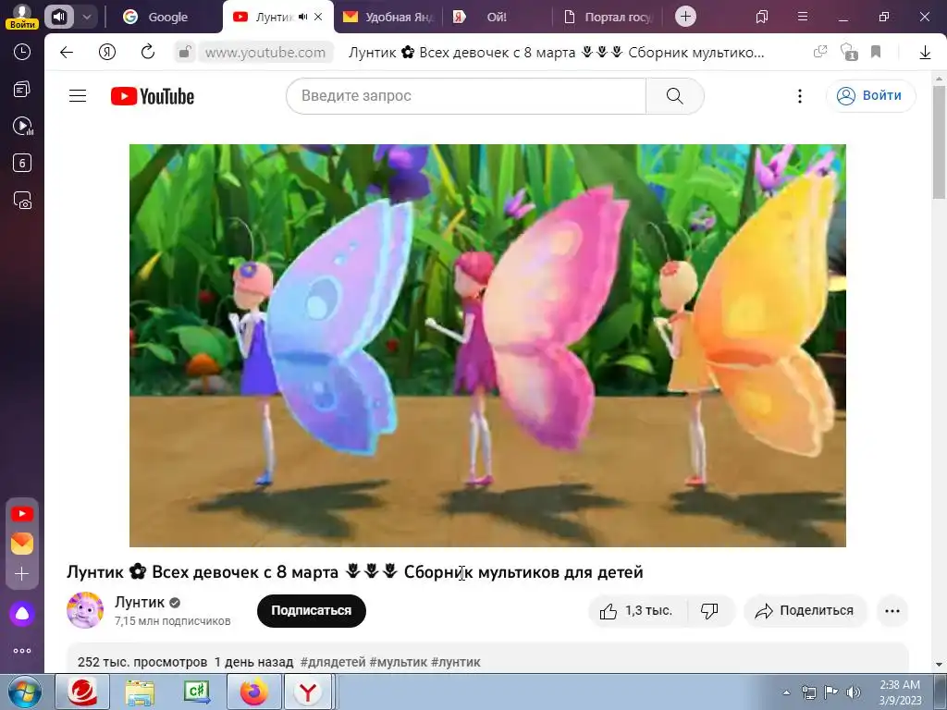947x710 pixels.
Task: Launch Firefox from the taskbar
Action: (254, 692)
